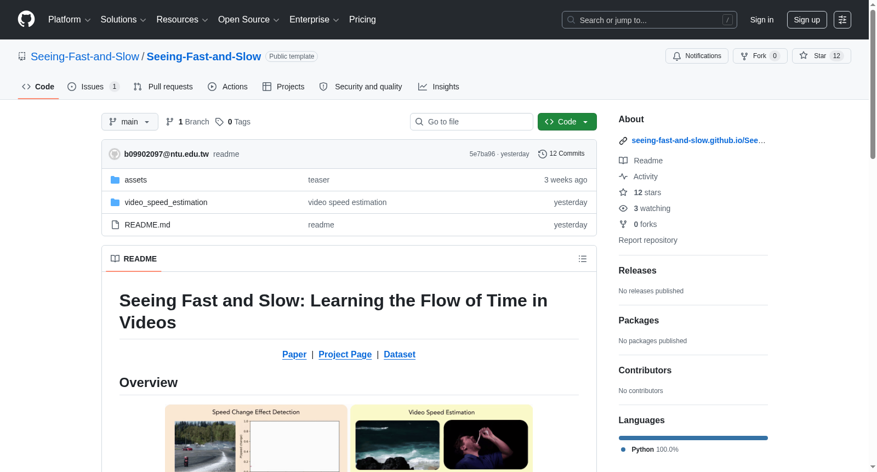This screenshot has width=877, height=472.
Task: Open the Paper link in README
Action: pos(294,355)
